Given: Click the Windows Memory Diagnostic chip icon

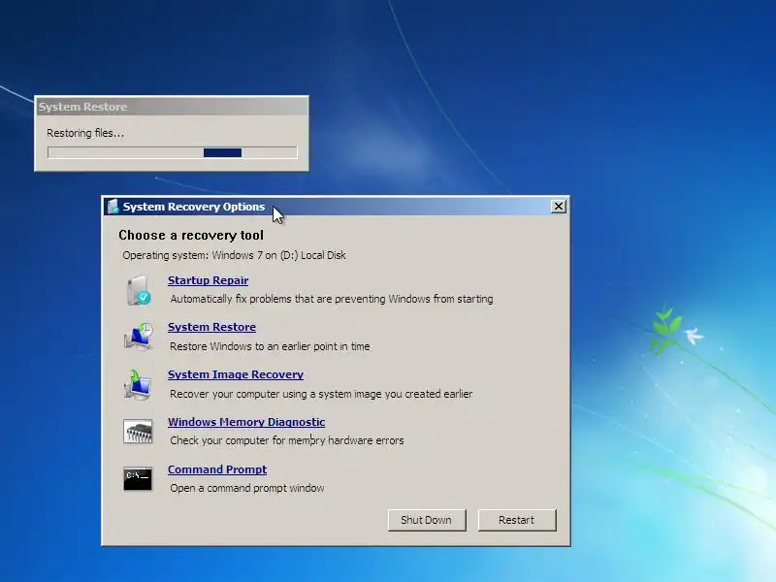Looking at the screenshot, I should point(138,431).
